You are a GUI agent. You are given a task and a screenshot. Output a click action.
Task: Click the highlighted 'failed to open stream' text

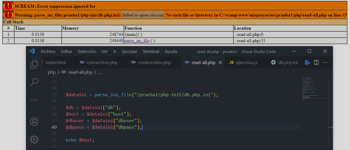[143, 15]
